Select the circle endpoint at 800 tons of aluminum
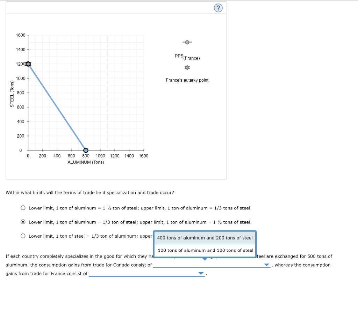The width and height of the screenshot is (358, 310). point(86,150)
